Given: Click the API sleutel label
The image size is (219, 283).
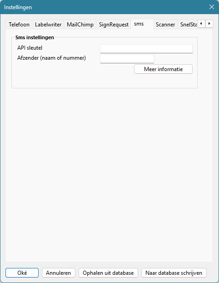Looking at the screenshot, I should pyautogui.click(x=30, y=48).
